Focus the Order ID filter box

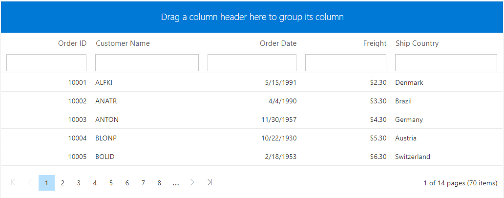pyautogui.click(x=46, y=62)
